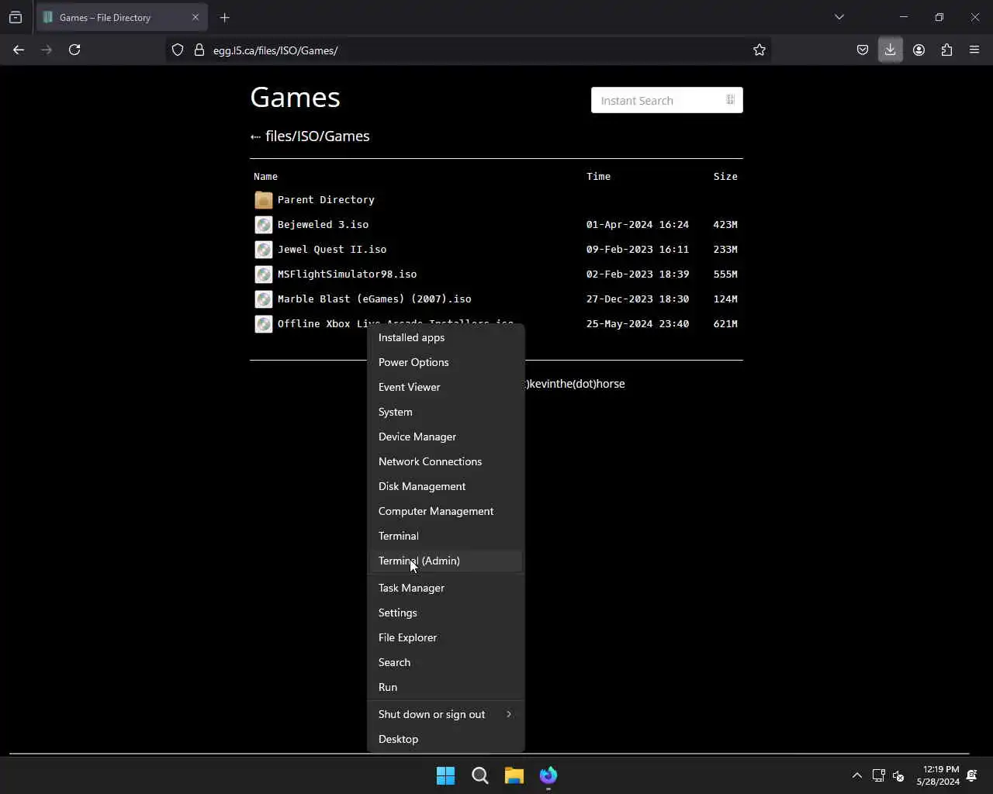Click the Jewel Quest II.iso disc icon
Viewport: 993px width, 794px height.
pyautogui.click(x=264, y=250)
